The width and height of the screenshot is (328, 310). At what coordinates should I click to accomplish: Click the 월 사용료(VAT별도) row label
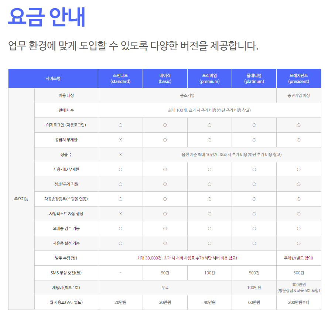click(x=66, y=302)
